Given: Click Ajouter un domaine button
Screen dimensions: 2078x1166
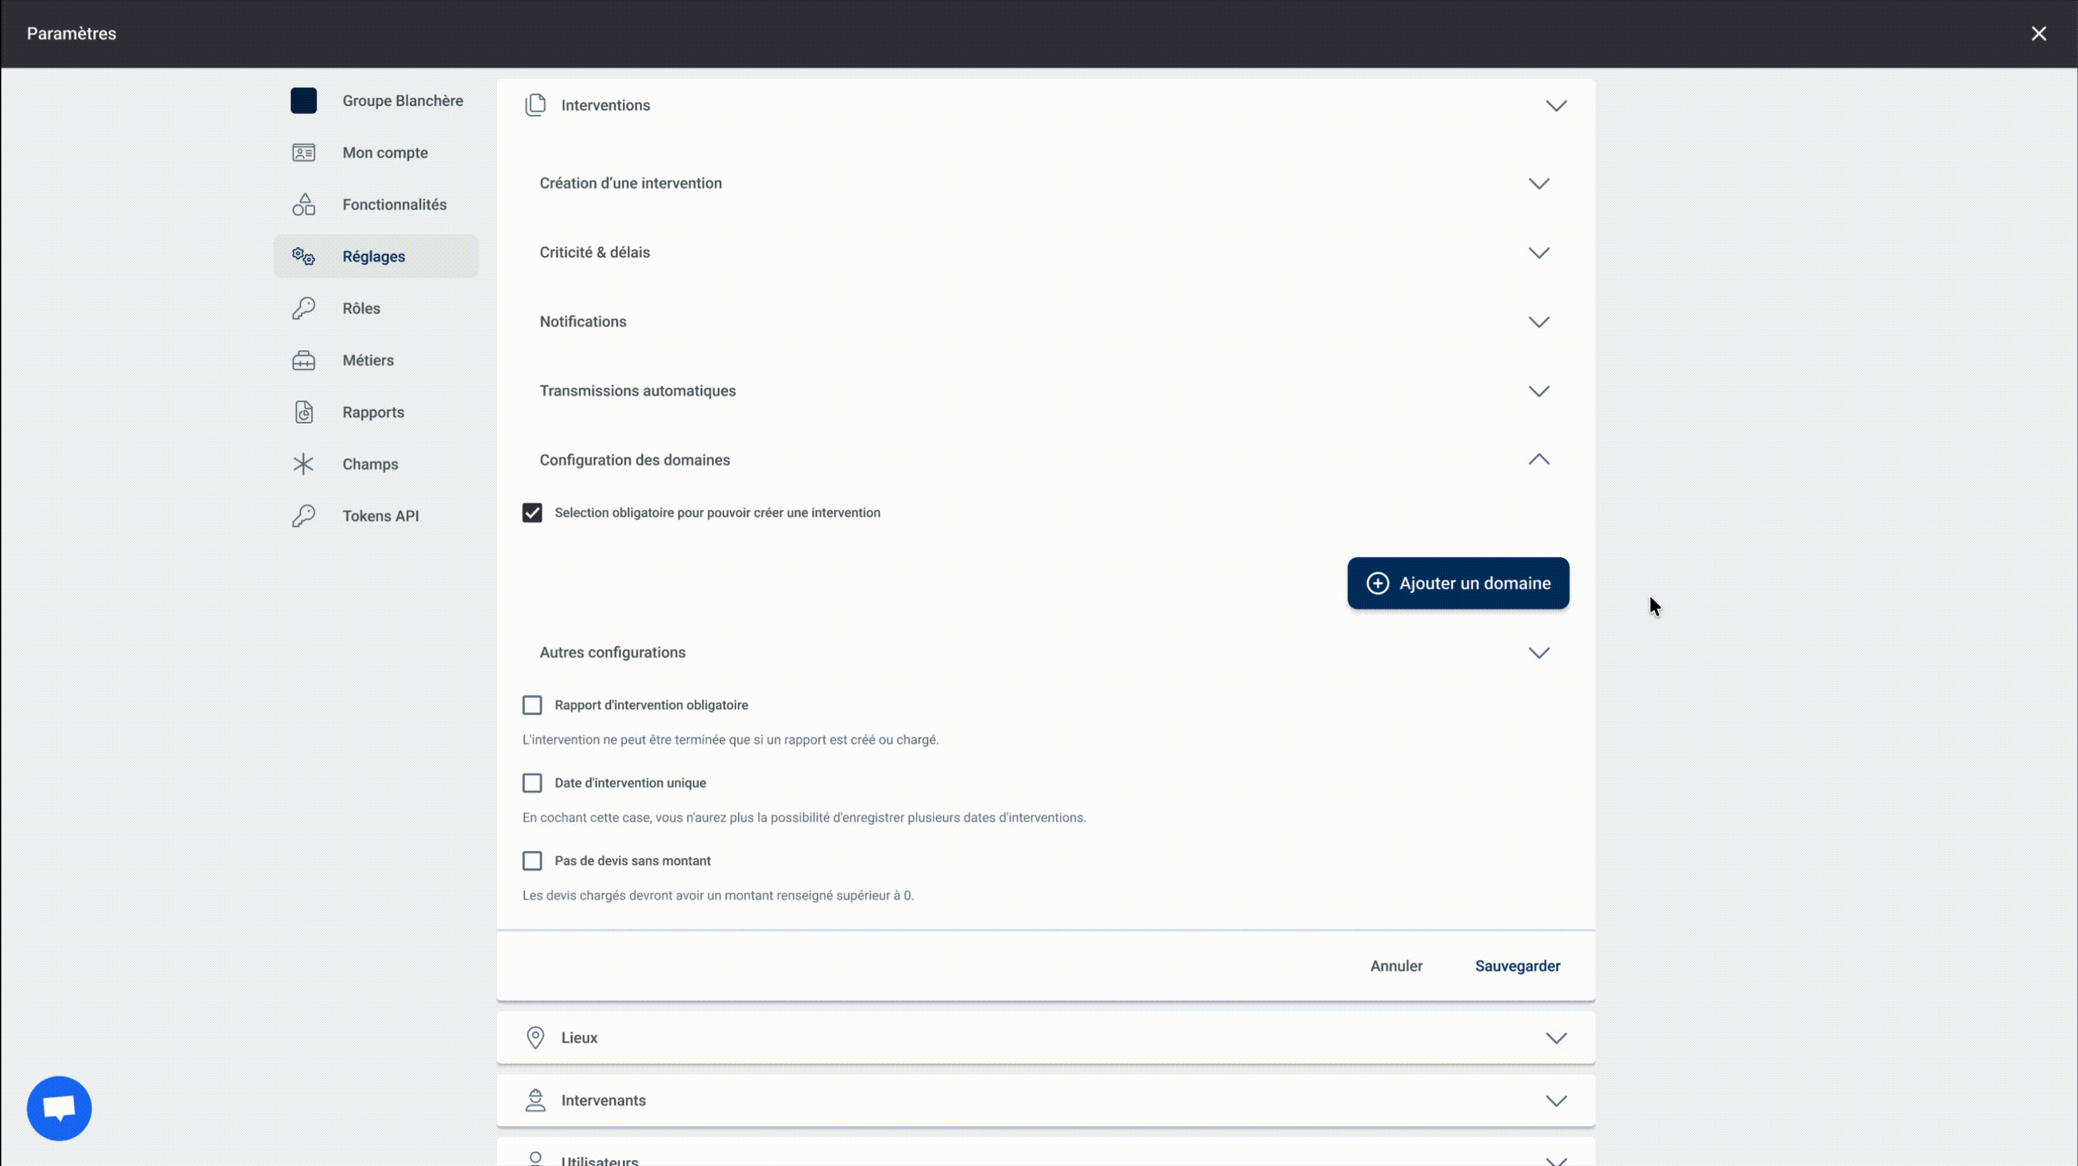Looking at the screenshot, I should pyautogui.click(x=1458, y=584).
